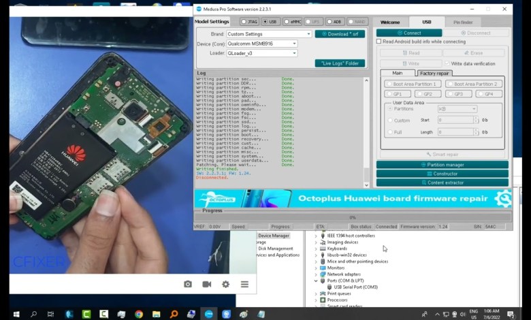Image resolution: width=531 pixels, height=320 pixels.
Task: Expand the Loader selection combo box
Action: (261, 53)
